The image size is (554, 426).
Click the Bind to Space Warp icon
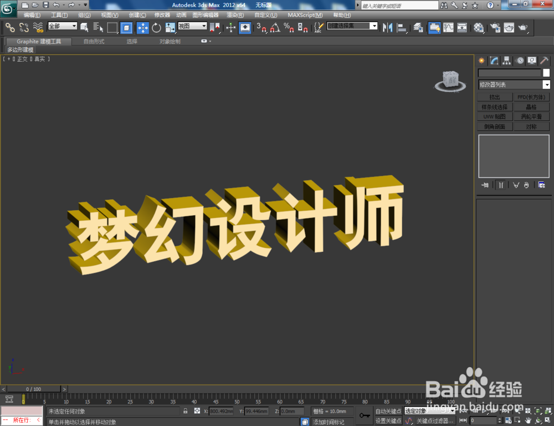pyautogui.click(x=38, y=27)
